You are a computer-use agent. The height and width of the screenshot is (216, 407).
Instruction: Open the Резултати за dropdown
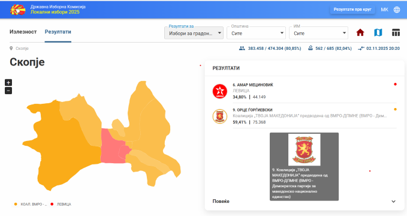point(194,33)
